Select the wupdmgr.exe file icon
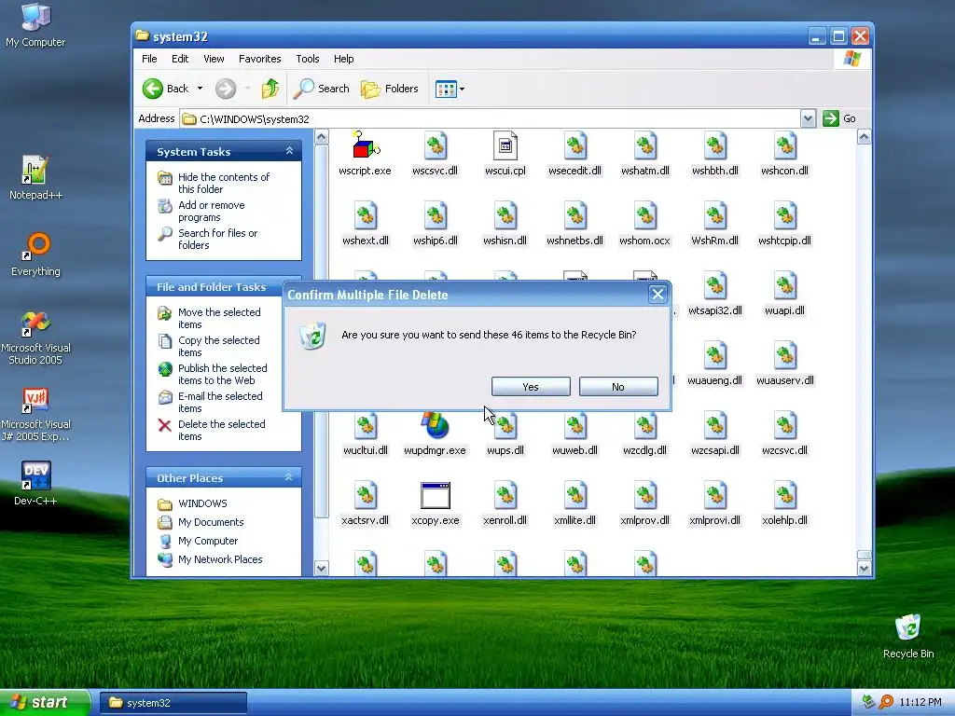 coord(435,425)
